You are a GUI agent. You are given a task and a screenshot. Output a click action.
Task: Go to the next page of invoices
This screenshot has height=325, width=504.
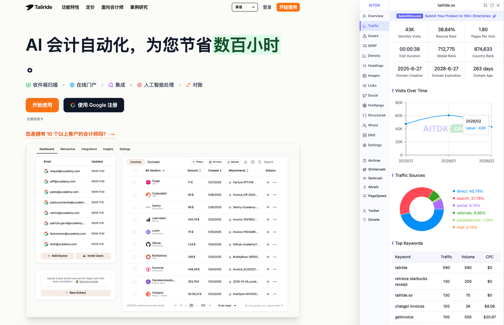(x=210, y=305)
